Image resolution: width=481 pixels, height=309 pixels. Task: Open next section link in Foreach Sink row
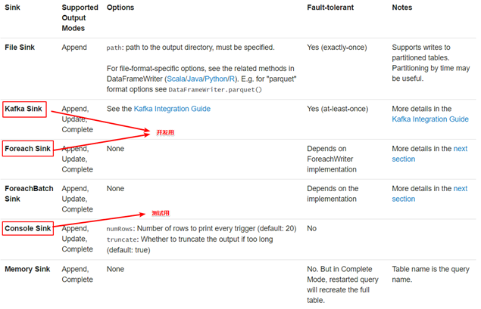tap(429, 154)
